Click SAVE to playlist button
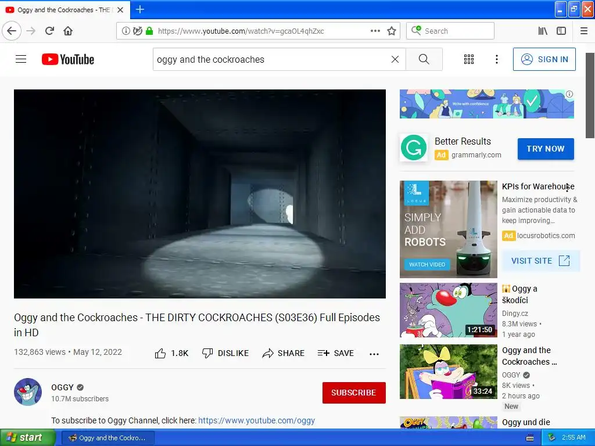 tap(335, 353)
